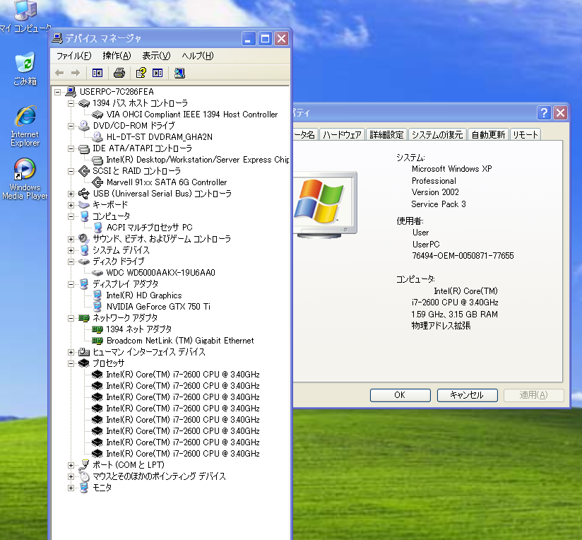Switch to the システムの復元 tab
The height and width of the screenshot is (540, 582).
pyautogui.click(x=437, y=134)
